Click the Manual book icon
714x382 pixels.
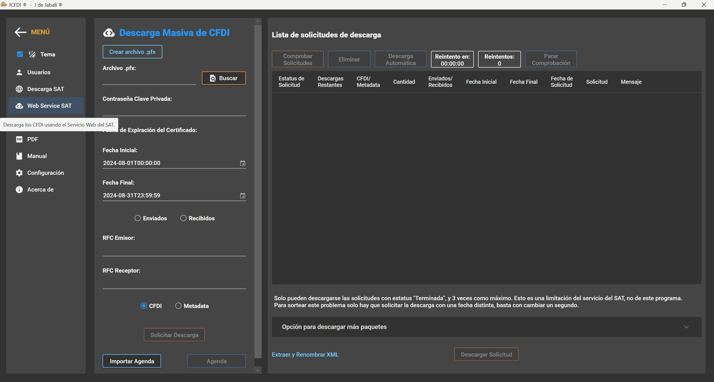tap(19, 156)
